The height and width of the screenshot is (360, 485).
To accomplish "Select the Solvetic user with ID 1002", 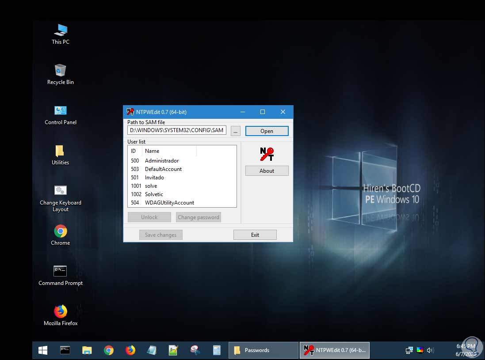I will pyautogui.click(x=182, y=194).
